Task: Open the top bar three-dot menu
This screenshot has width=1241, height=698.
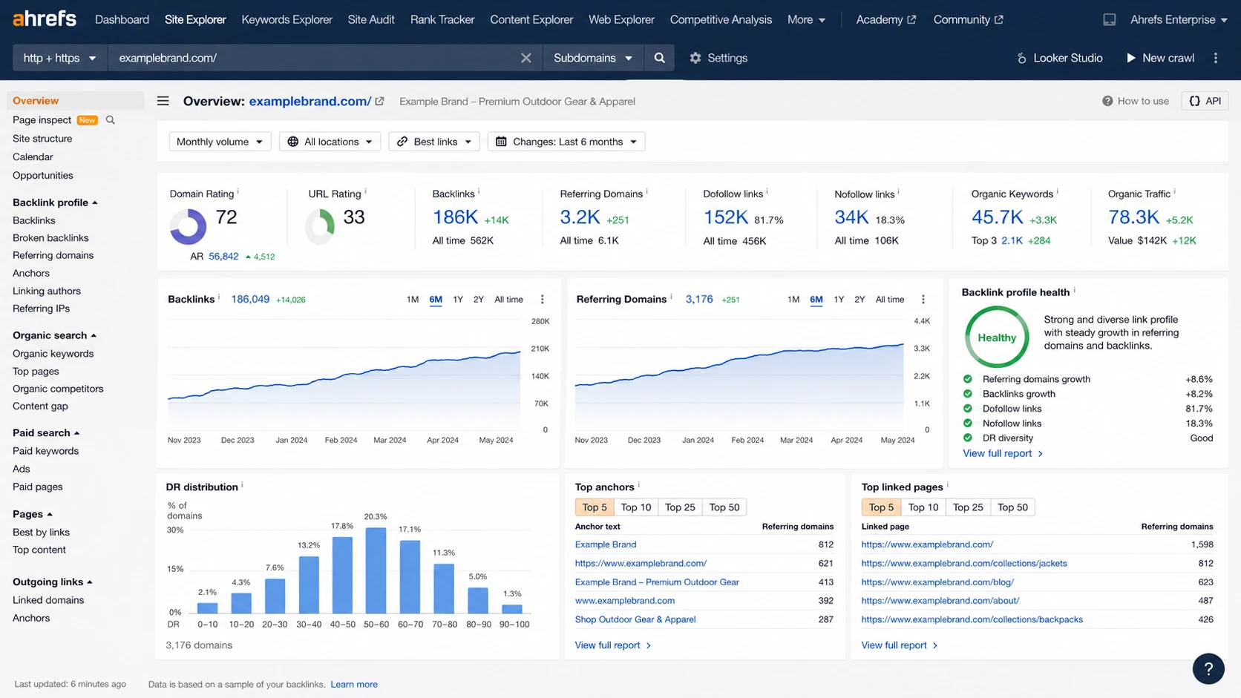Action: click(x=1216, y=58)
